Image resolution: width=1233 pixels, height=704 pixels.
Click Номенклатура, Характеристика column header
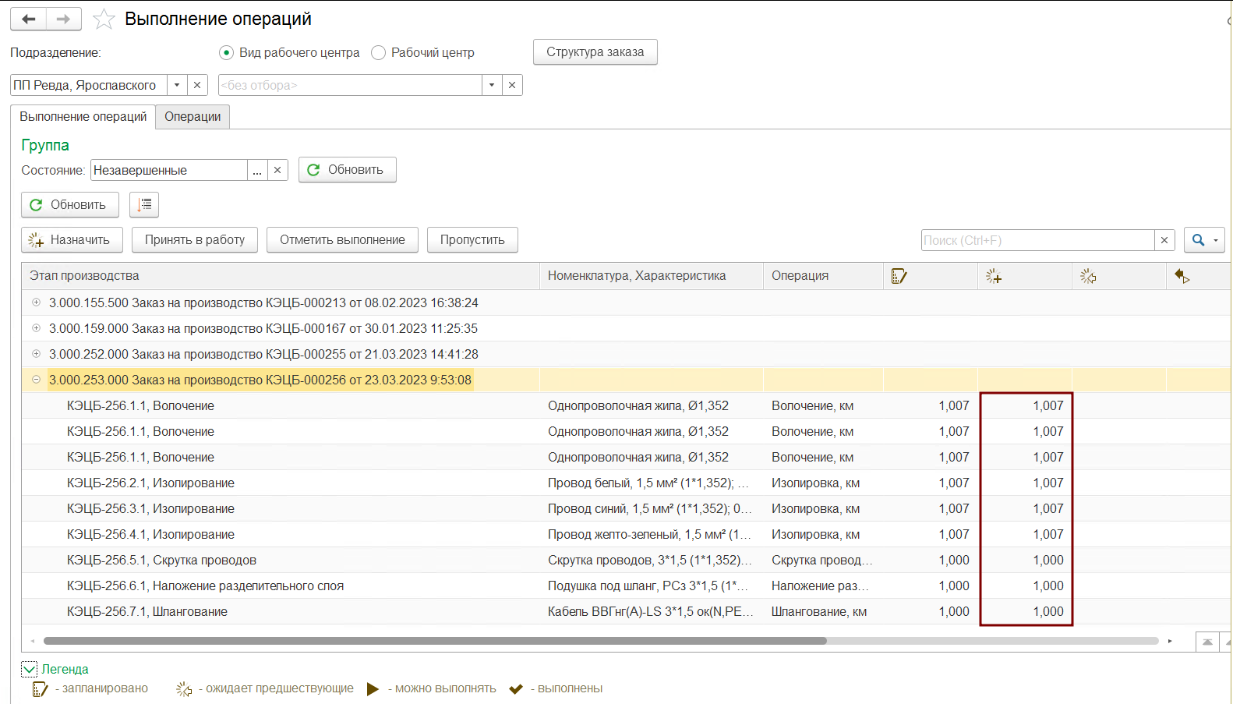652,276
